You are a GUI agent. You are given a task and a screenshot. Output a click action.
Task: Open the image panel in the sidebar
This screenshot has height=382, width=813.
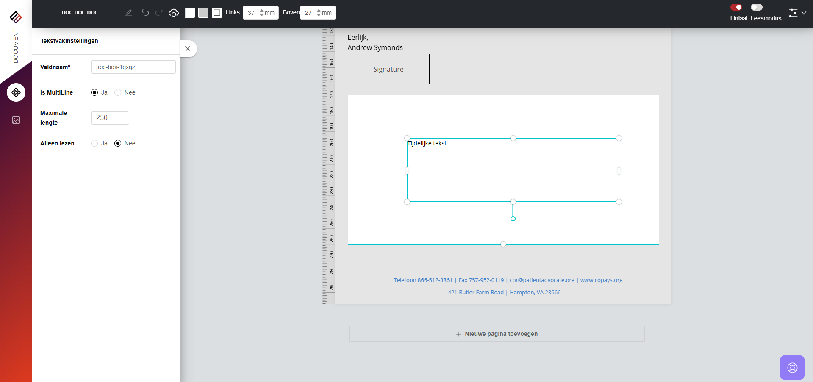tap(16, 120)
